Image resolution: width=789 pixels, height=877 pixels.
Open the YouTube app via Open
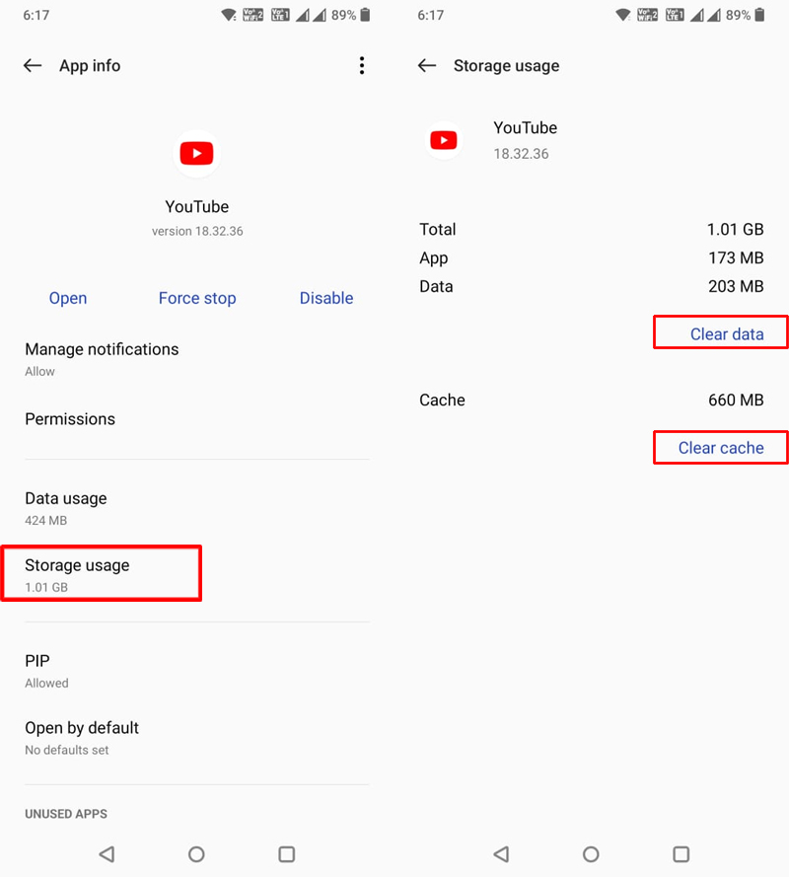[67, 298]
